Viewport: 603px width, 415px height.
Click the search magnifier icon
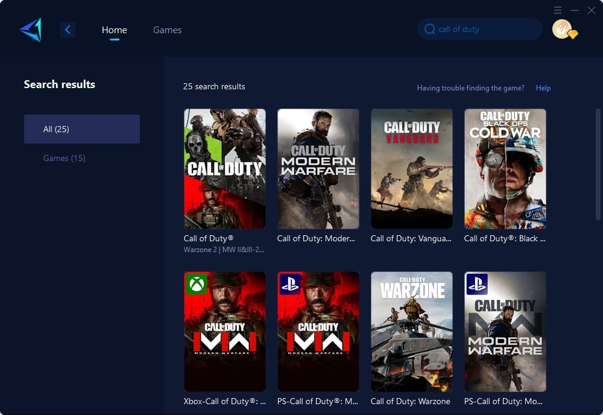click(429, 29)
